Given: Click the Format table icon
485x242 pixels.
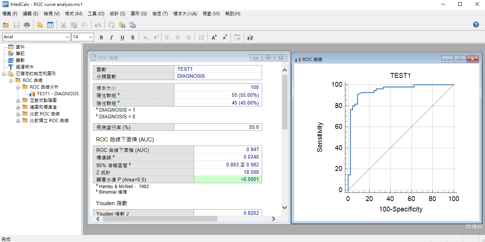Looking at the screenshot, I should (x=237, y=37).
